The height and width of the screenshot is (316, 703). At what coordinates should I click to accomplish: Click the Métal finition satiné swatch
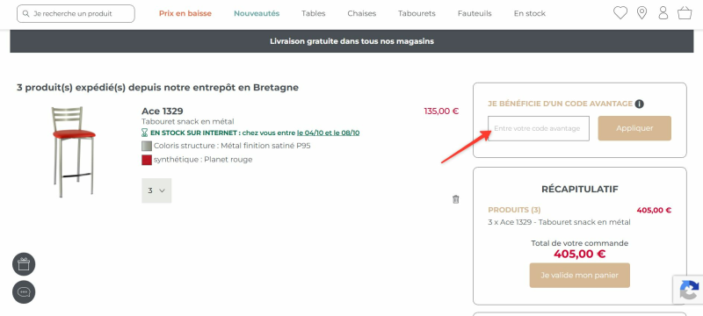(147, 146)
